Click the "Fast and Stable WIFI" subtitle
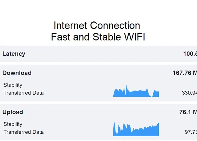197x141 pixels. (98, 37)
